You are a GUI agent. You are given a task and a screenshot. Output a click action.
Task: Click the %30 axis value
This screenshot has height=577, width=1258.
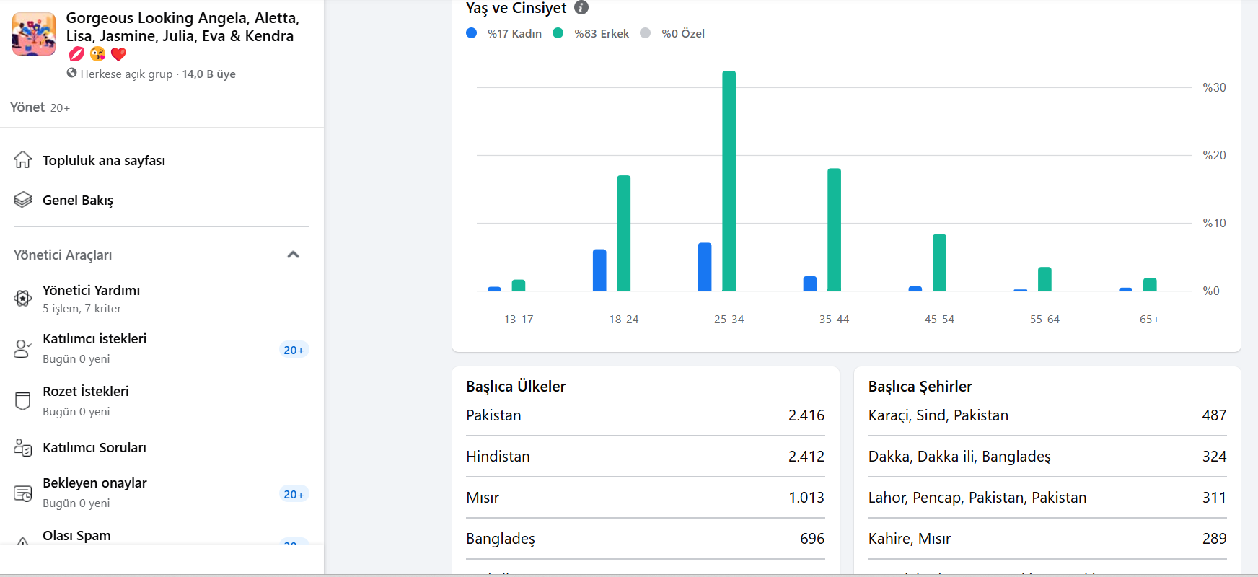tap(1215, 87)
